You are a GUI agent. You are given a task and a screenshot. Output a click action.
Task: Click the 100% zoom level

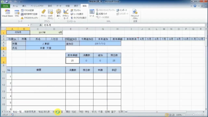tap(179, 115)
